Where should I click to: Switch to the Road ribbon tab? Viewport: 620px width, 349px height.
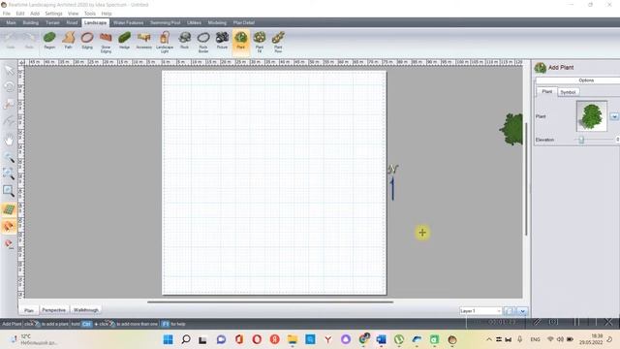coord(72,23)
